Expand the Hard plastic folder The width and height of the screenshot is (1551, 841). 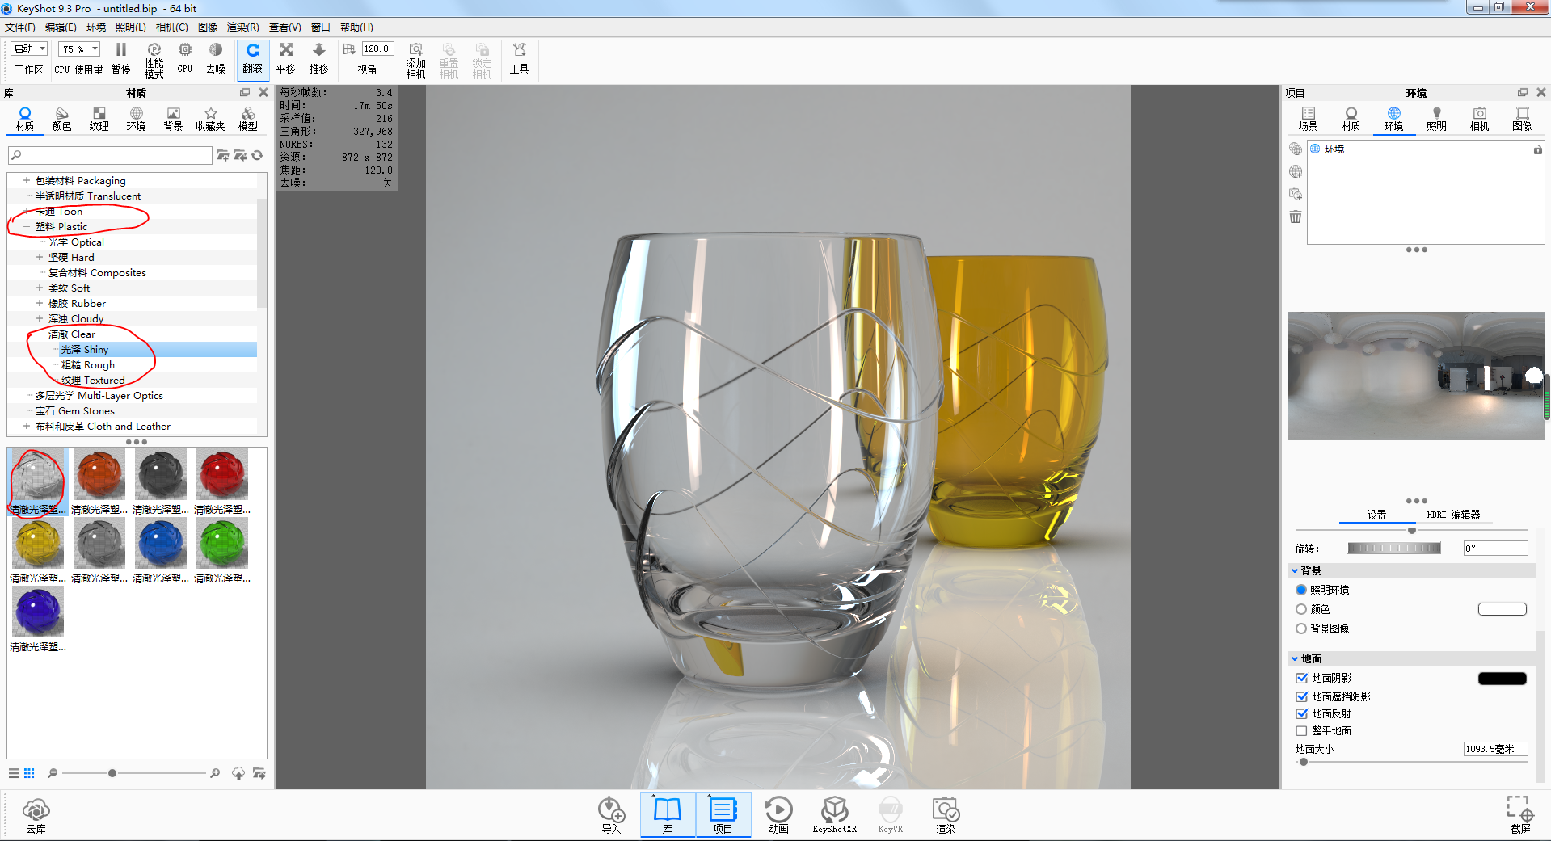coord(40,258)
